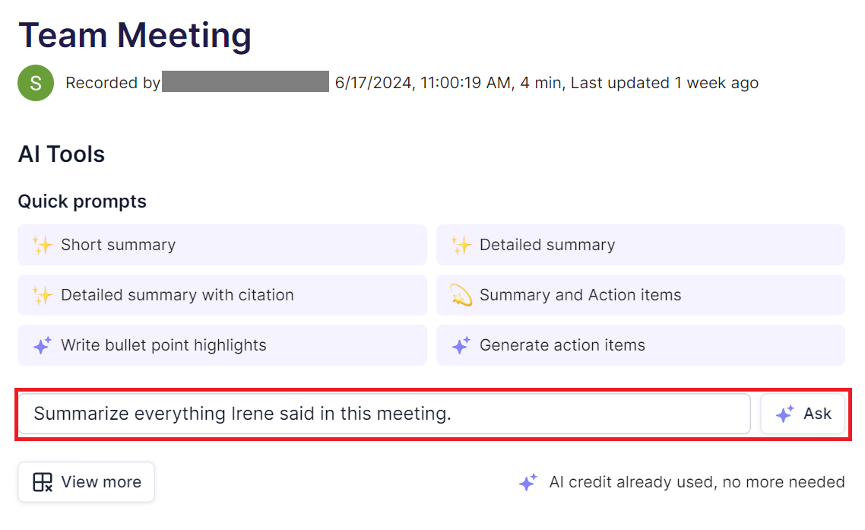
Task: Select Detailed summary with citation prompt
Action: click(x=222, y=295)
